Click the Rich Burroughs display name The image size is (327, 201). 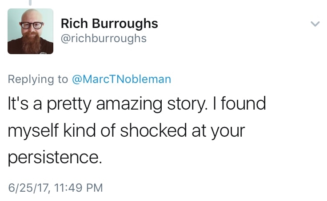109,23
